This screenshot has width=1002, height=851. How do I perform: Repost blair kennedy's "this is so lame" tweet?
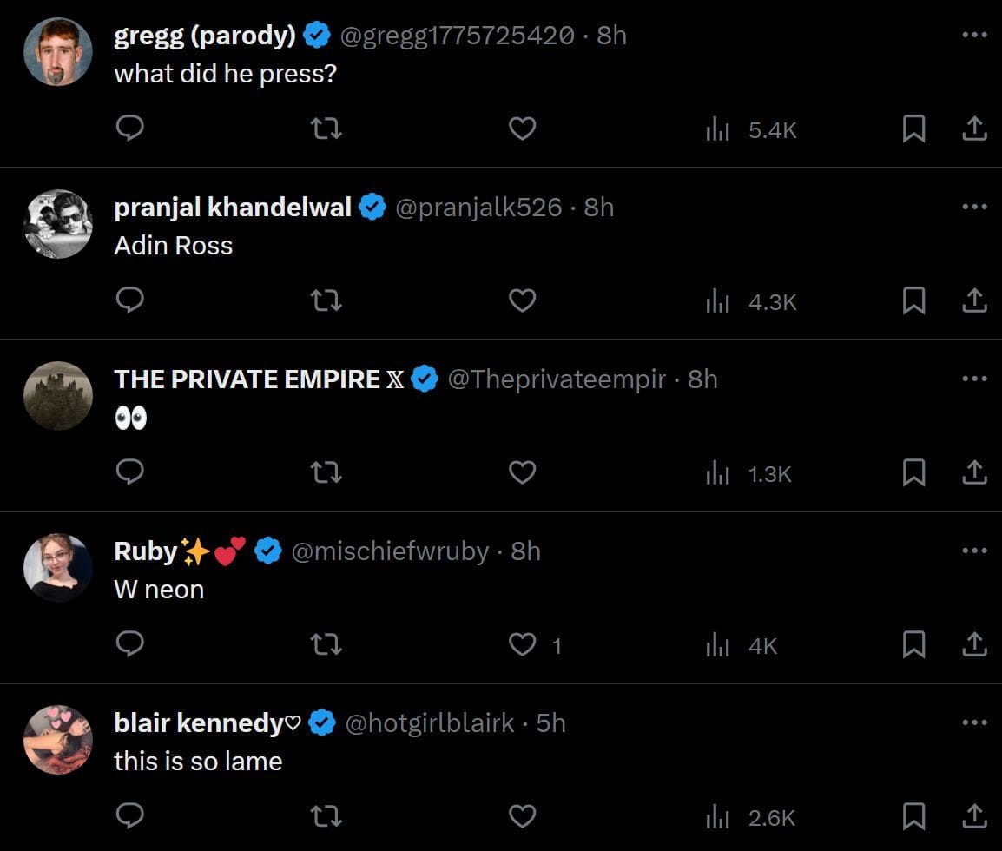pos(326,816)
